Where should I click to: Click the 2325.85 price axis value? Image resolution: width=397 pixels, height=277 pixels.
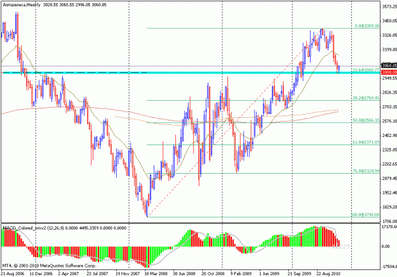tap(389, 150)
